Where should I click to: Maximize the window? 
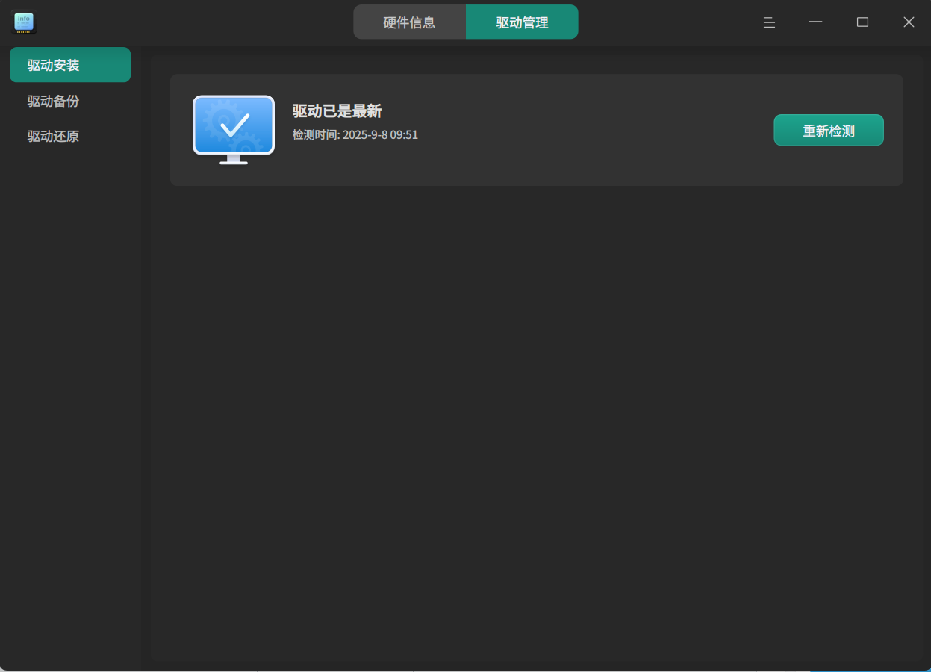[x=862, y=22]
